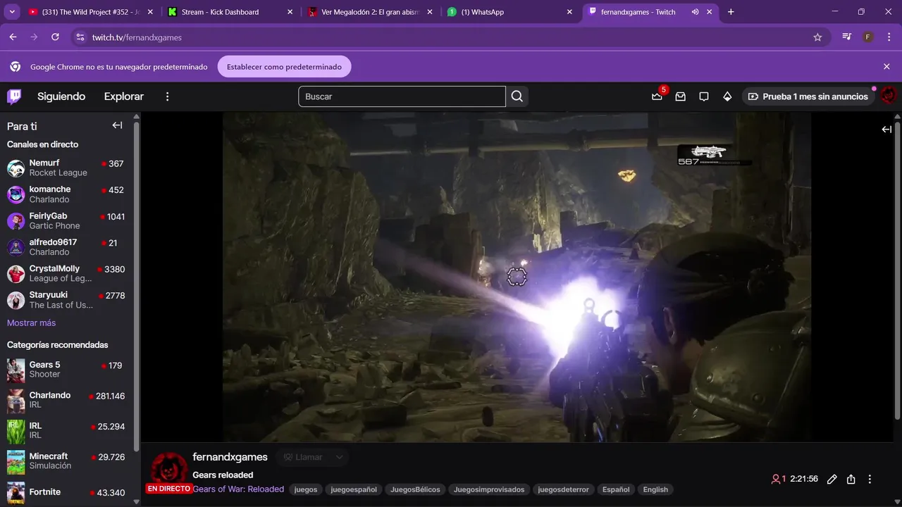Switch to the WhatsApp tab
The height and width of the screenshot is (507, 902).
tap(510, 12)
